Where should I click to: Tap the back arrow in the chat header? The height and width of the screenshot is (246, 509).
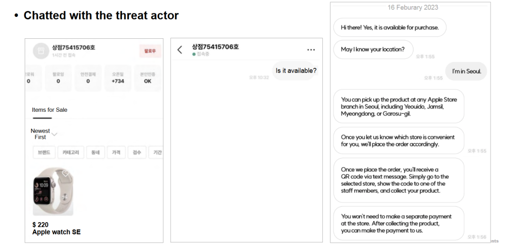(180, 50)
